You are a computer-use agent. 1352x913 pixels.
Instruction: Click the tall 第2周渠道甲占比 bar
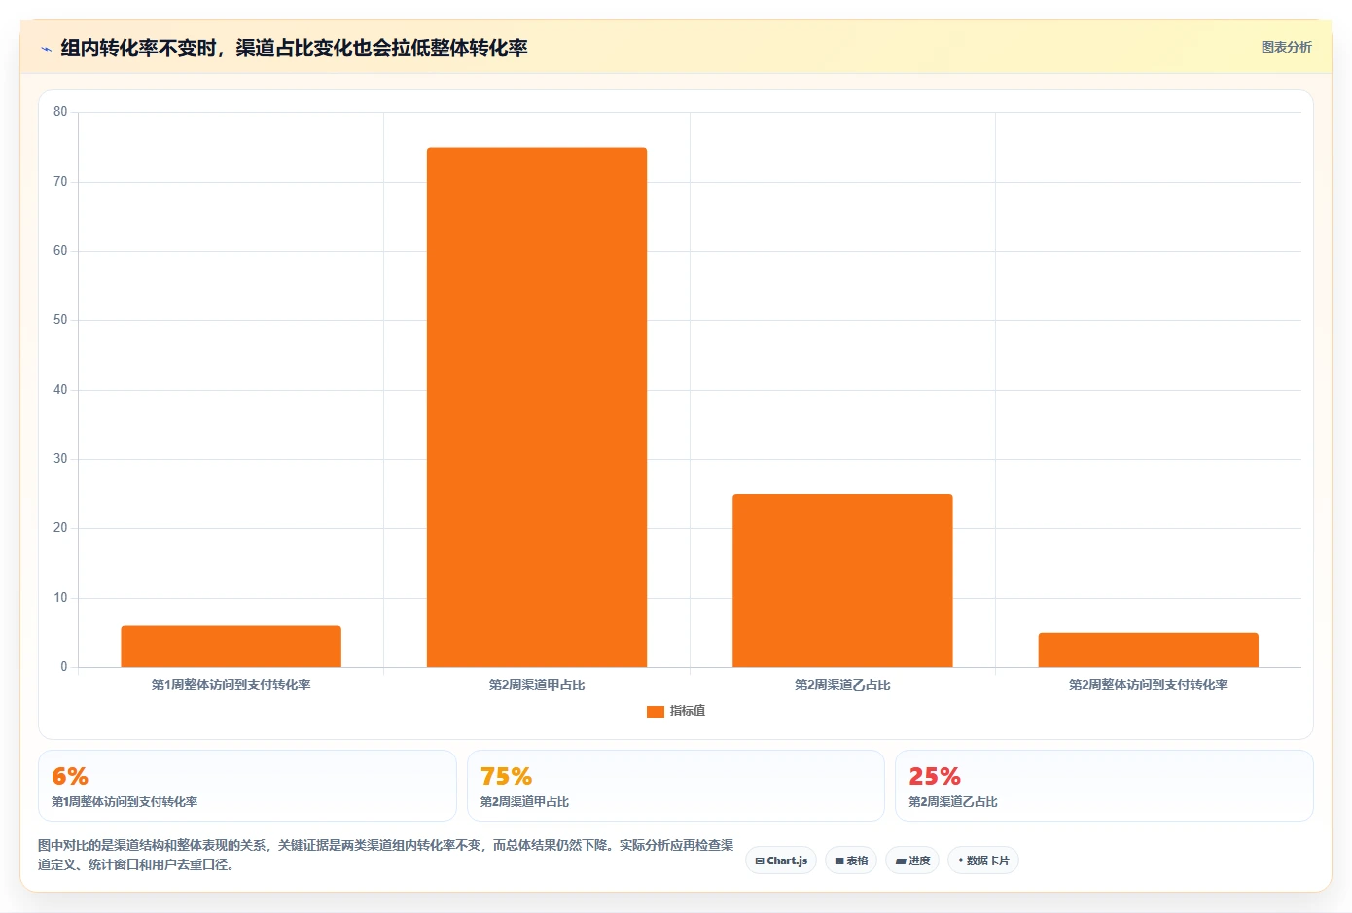(x=537, y=407)
